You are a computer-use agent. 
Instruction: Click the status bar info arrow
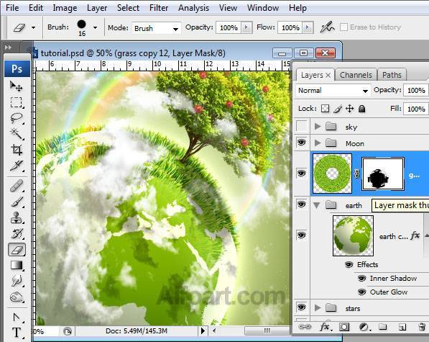click(x=203, y=330)
